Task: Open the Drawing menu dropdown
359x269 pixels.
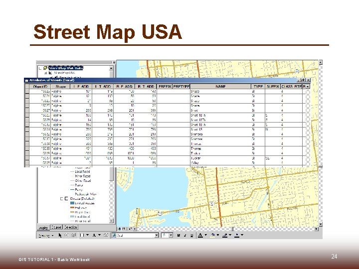Action: coord(46,235)
